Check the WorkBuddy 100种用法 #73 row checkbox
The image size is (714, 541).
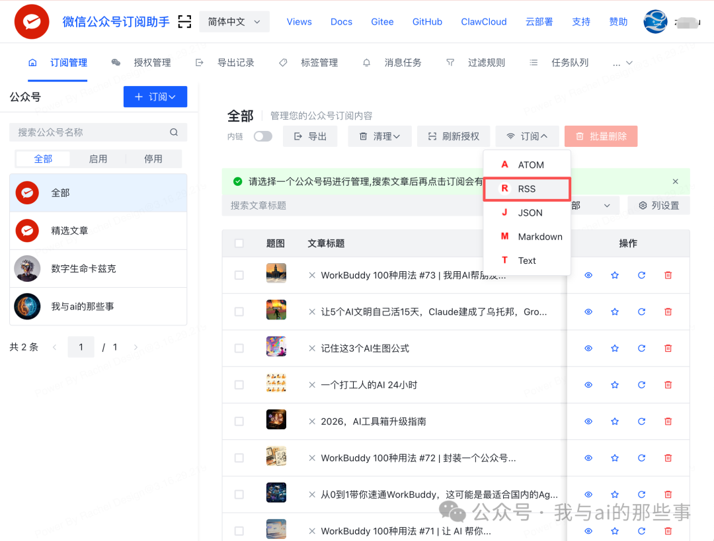(x=239, y=275)
